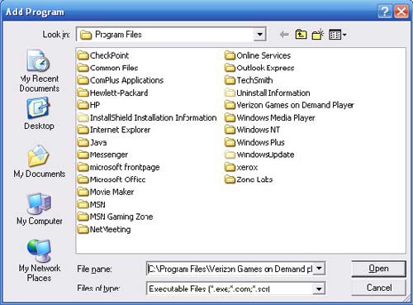Select the microsoft frontpage folder icon
The height and width of the screenshot is (305, 413).
point(83,167)
